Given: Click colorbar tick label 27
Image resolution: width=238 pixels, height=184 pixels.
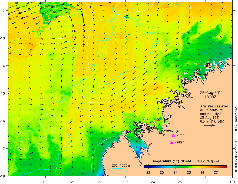Looking at the screenshot, I should (x=216, y=172).
